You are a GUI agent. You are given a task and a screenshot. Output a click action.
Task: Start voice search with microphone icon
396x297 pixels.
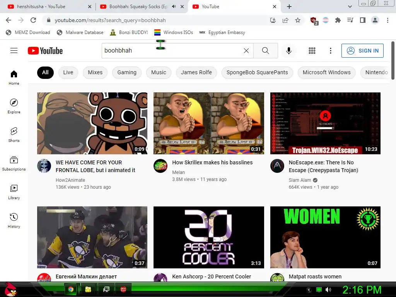pyautogui.click(x=288, y=51)
